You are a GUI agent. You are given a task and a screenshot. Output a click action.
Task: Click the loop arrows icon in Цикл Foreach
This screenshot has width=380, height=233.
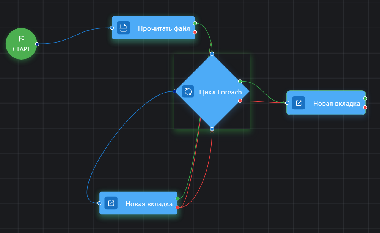(x=188, y=91)
